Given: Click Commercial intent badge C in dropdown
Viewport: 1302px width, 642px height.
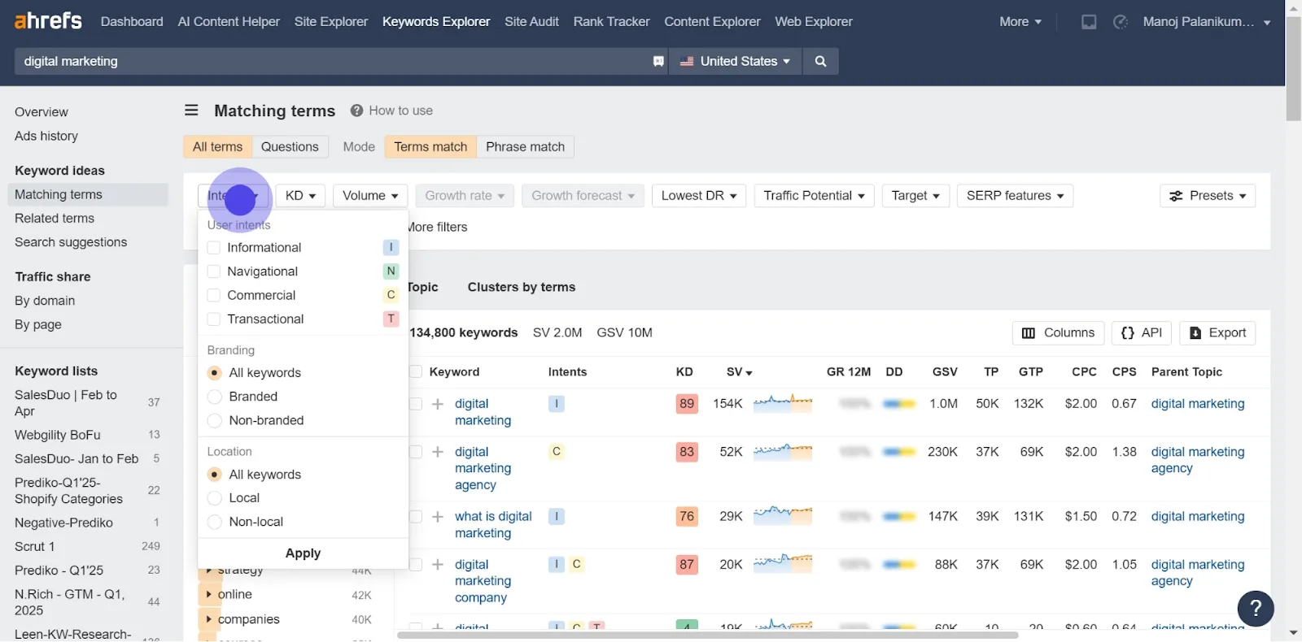Looking at the screenshot, I should (391, 295).
